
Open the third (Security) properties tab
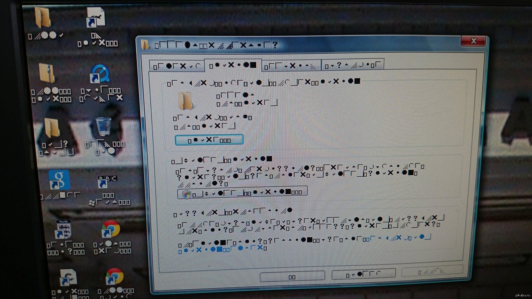click(291, 66)
